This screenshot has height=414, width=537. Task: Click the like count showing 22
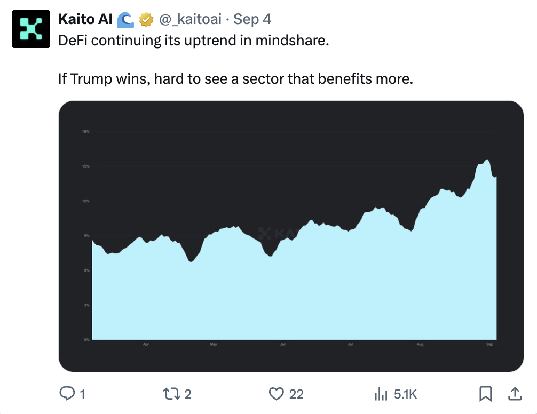(296, 394)
